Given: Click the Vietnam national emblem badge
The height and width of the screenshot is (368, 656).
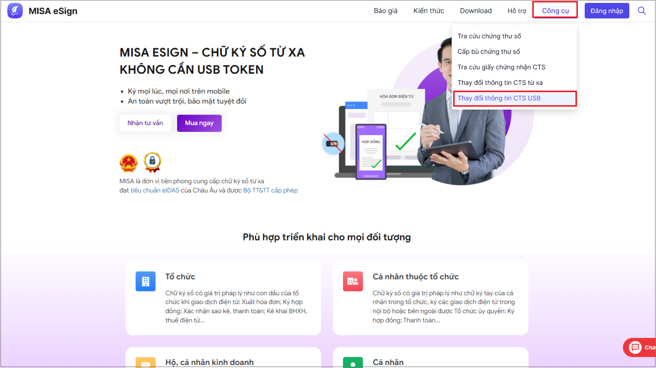Looking at the screenshot, I should [x=129, y=163].
